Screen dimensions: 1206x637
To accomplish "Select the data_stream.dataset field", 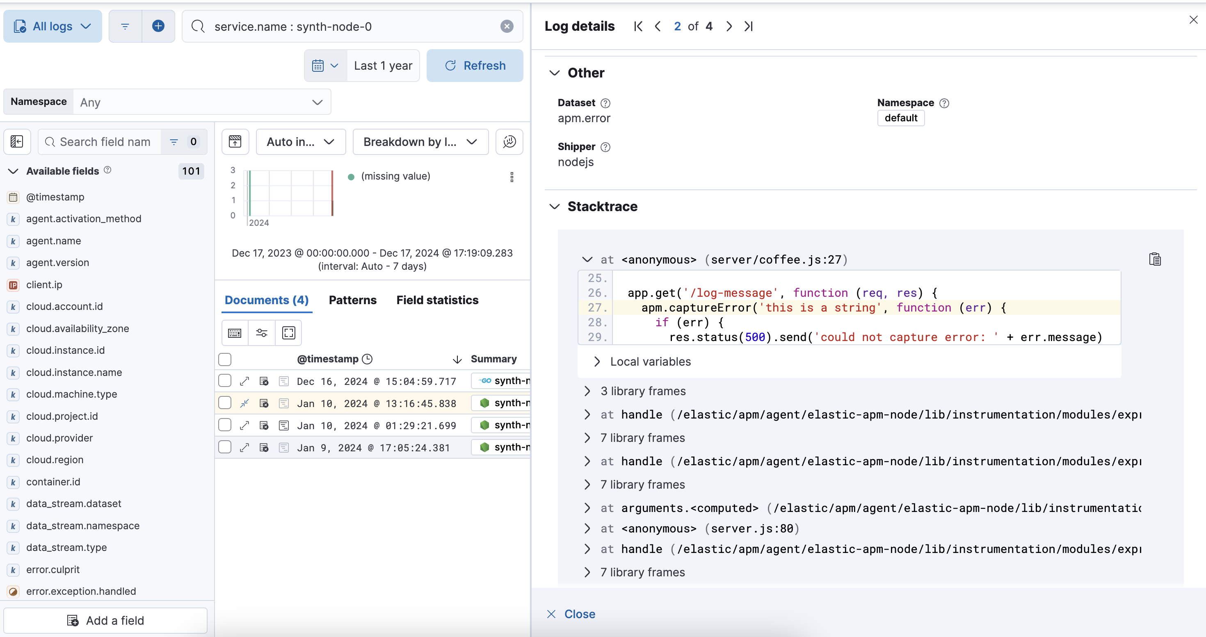I will (73, 504).
